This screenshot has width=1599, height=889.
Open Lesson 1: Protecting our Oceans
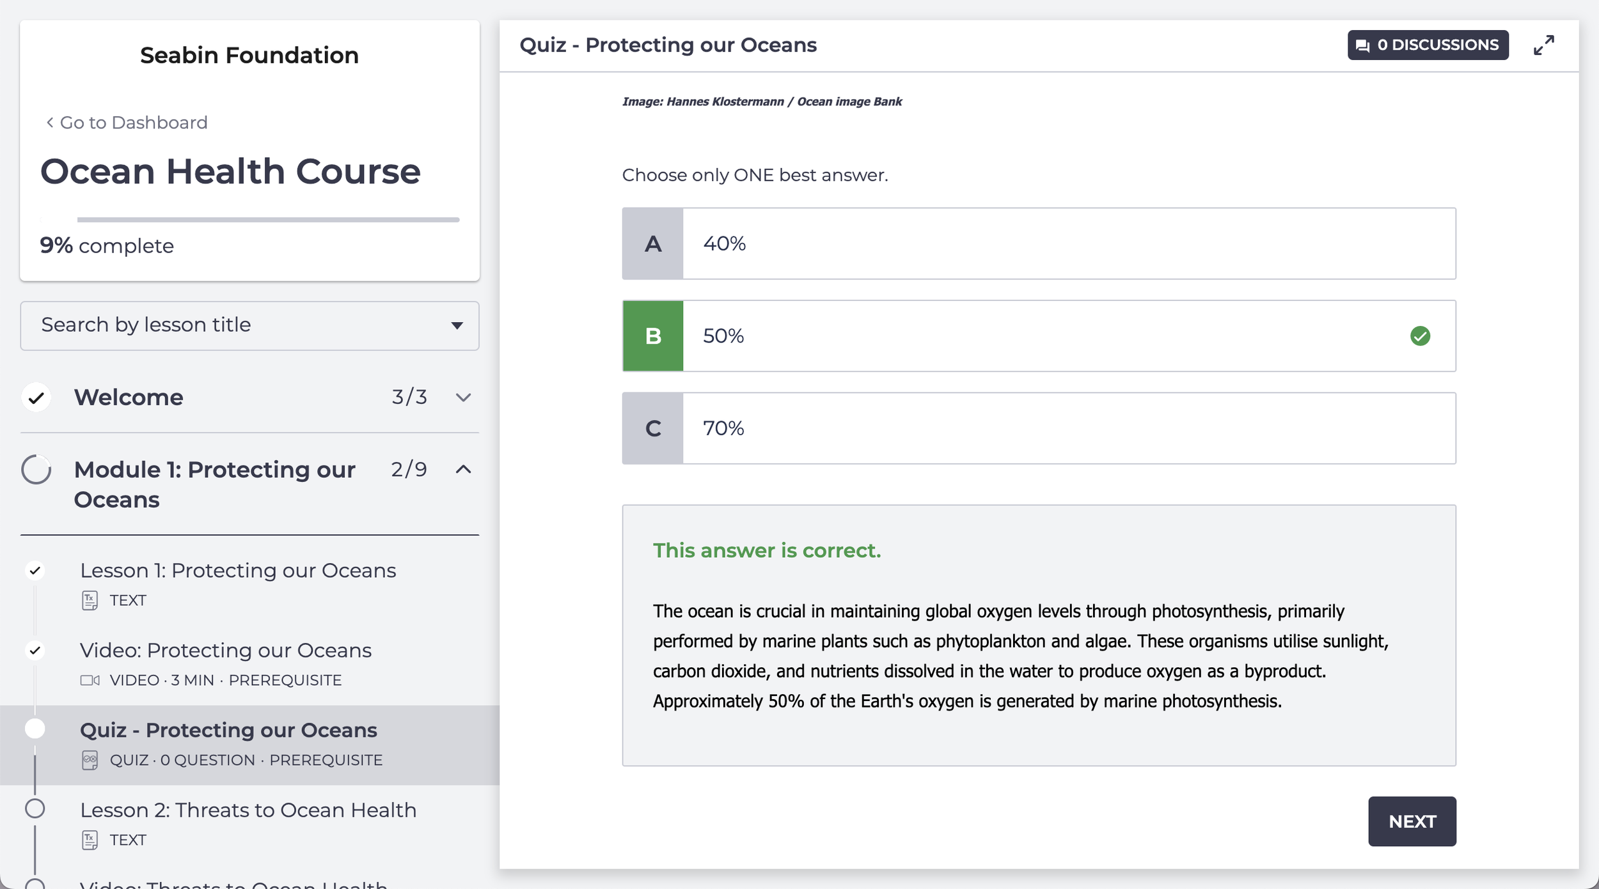click(x=237, y=571)
